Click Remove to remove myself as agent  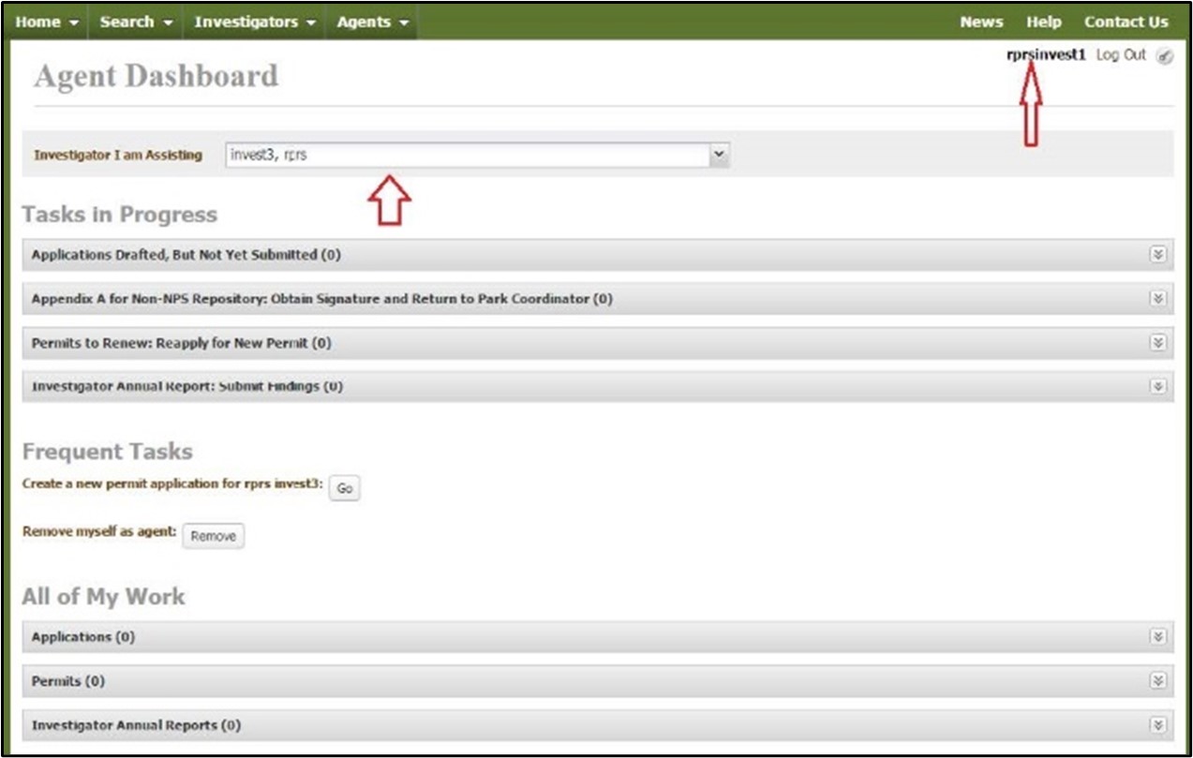213,536
